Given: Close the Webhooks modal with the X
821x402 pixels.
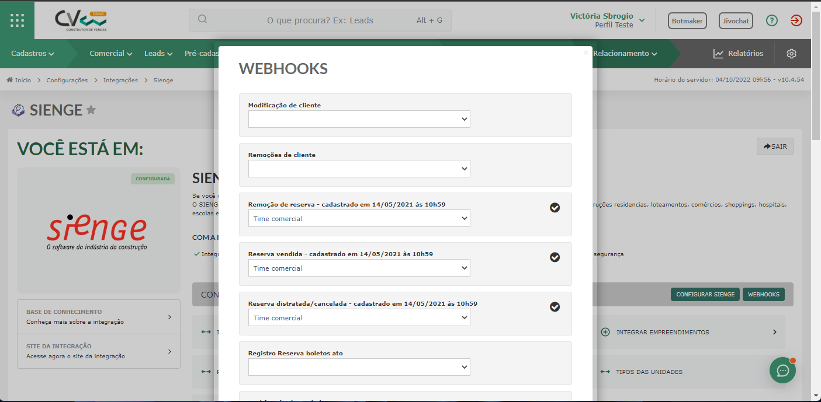Looking at the screenshot, I should coord(586,53).
